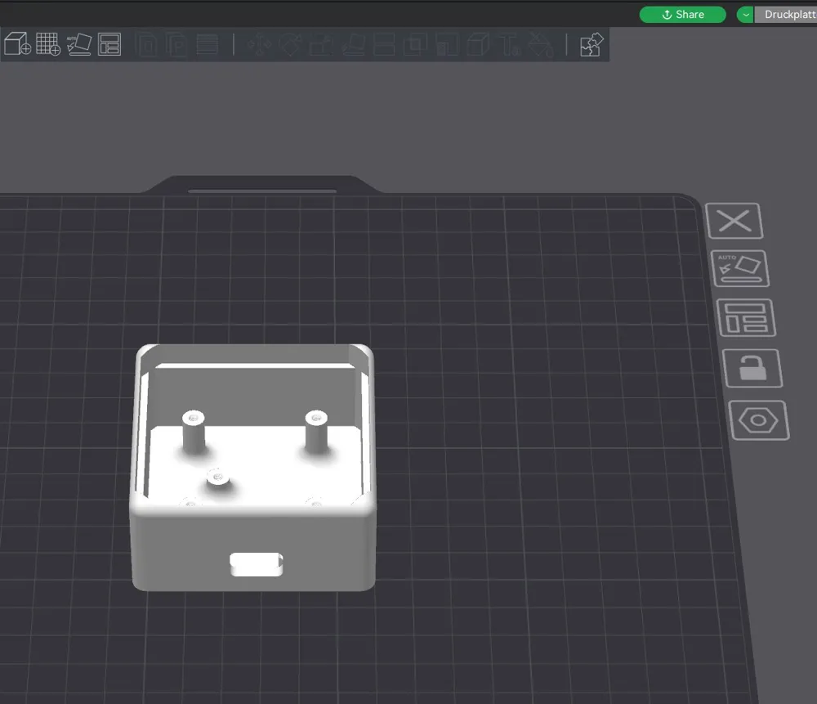The image size is (817, 704).
Task: Open plate settings hexagon icon
Action: pos(759,420)
